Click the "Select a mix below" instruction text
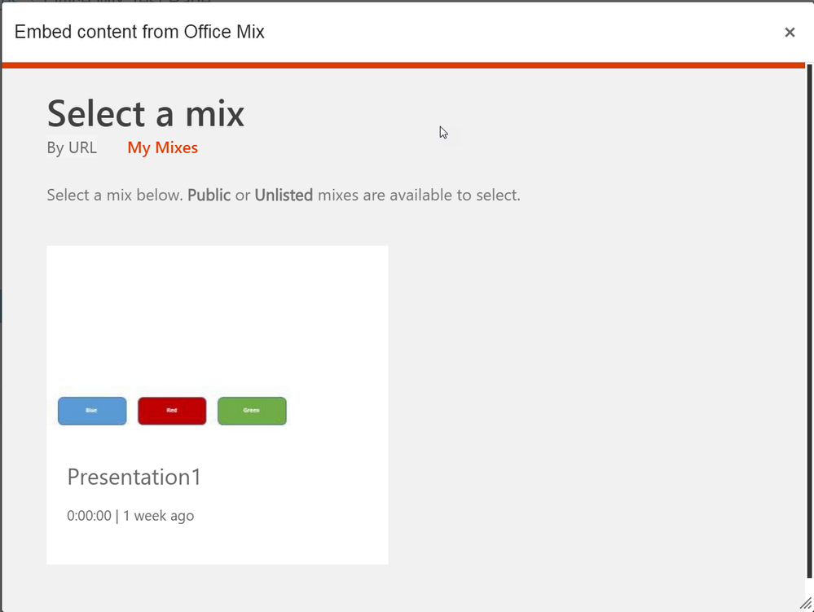The width and height of the screenshot is (814, 612). coord(114,196)
